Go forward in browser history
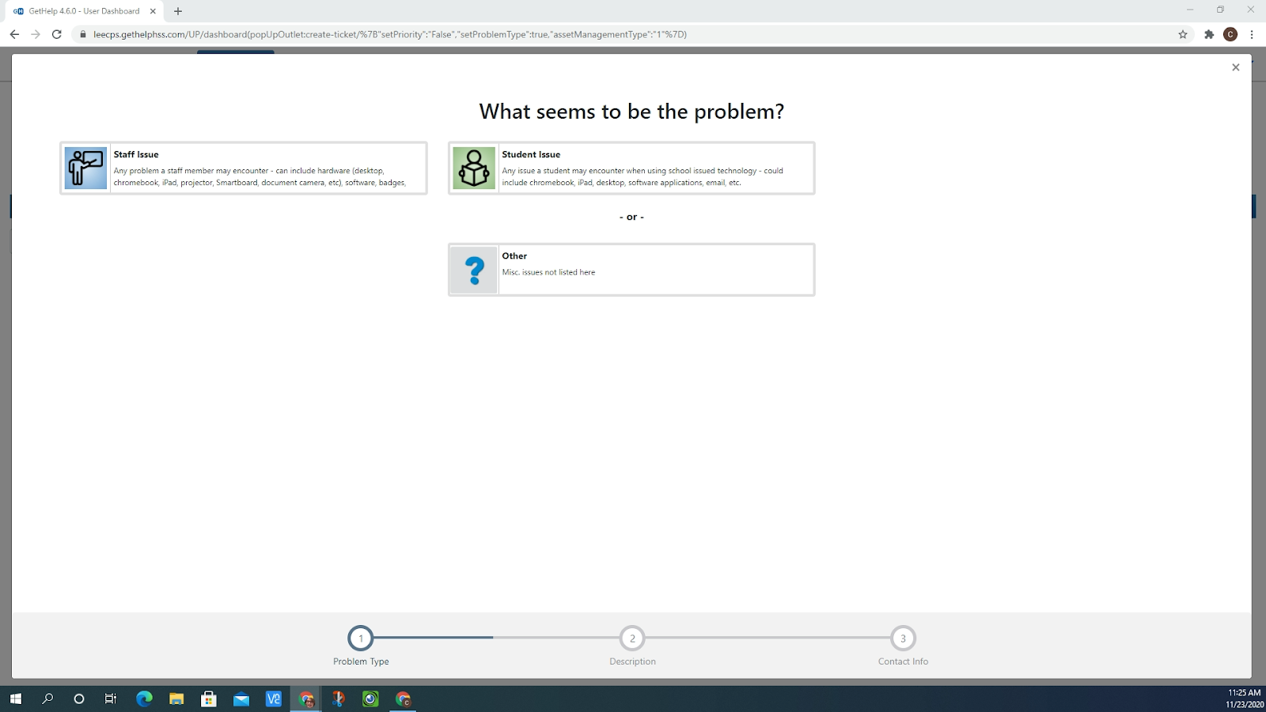Viewport: 1266px width, 712px height. tap(36, 34)
